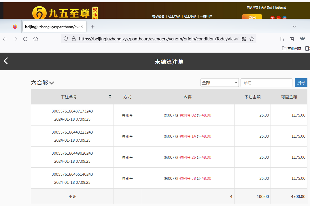Click the screenshot crop icon in toolbar
Image resolution: width=310 pixels, height=206 pixels.
click(x=292, y=39)
